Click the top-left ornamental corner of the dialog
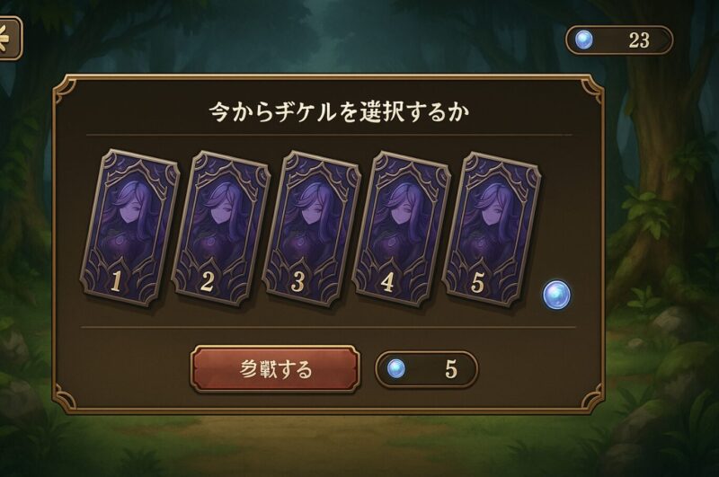This screenshot has height=477, width=719. tap(66, 88)
